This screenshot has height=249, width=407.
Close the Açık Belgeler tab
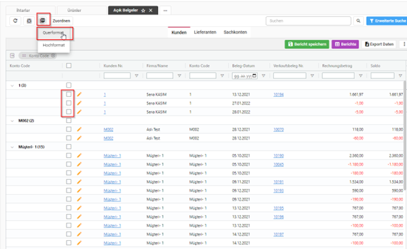pos(151,10)
